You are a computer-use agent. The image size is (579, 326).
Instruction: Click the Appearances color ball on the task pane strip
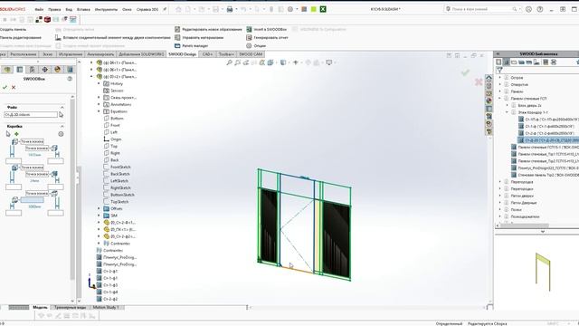[489, 101]
